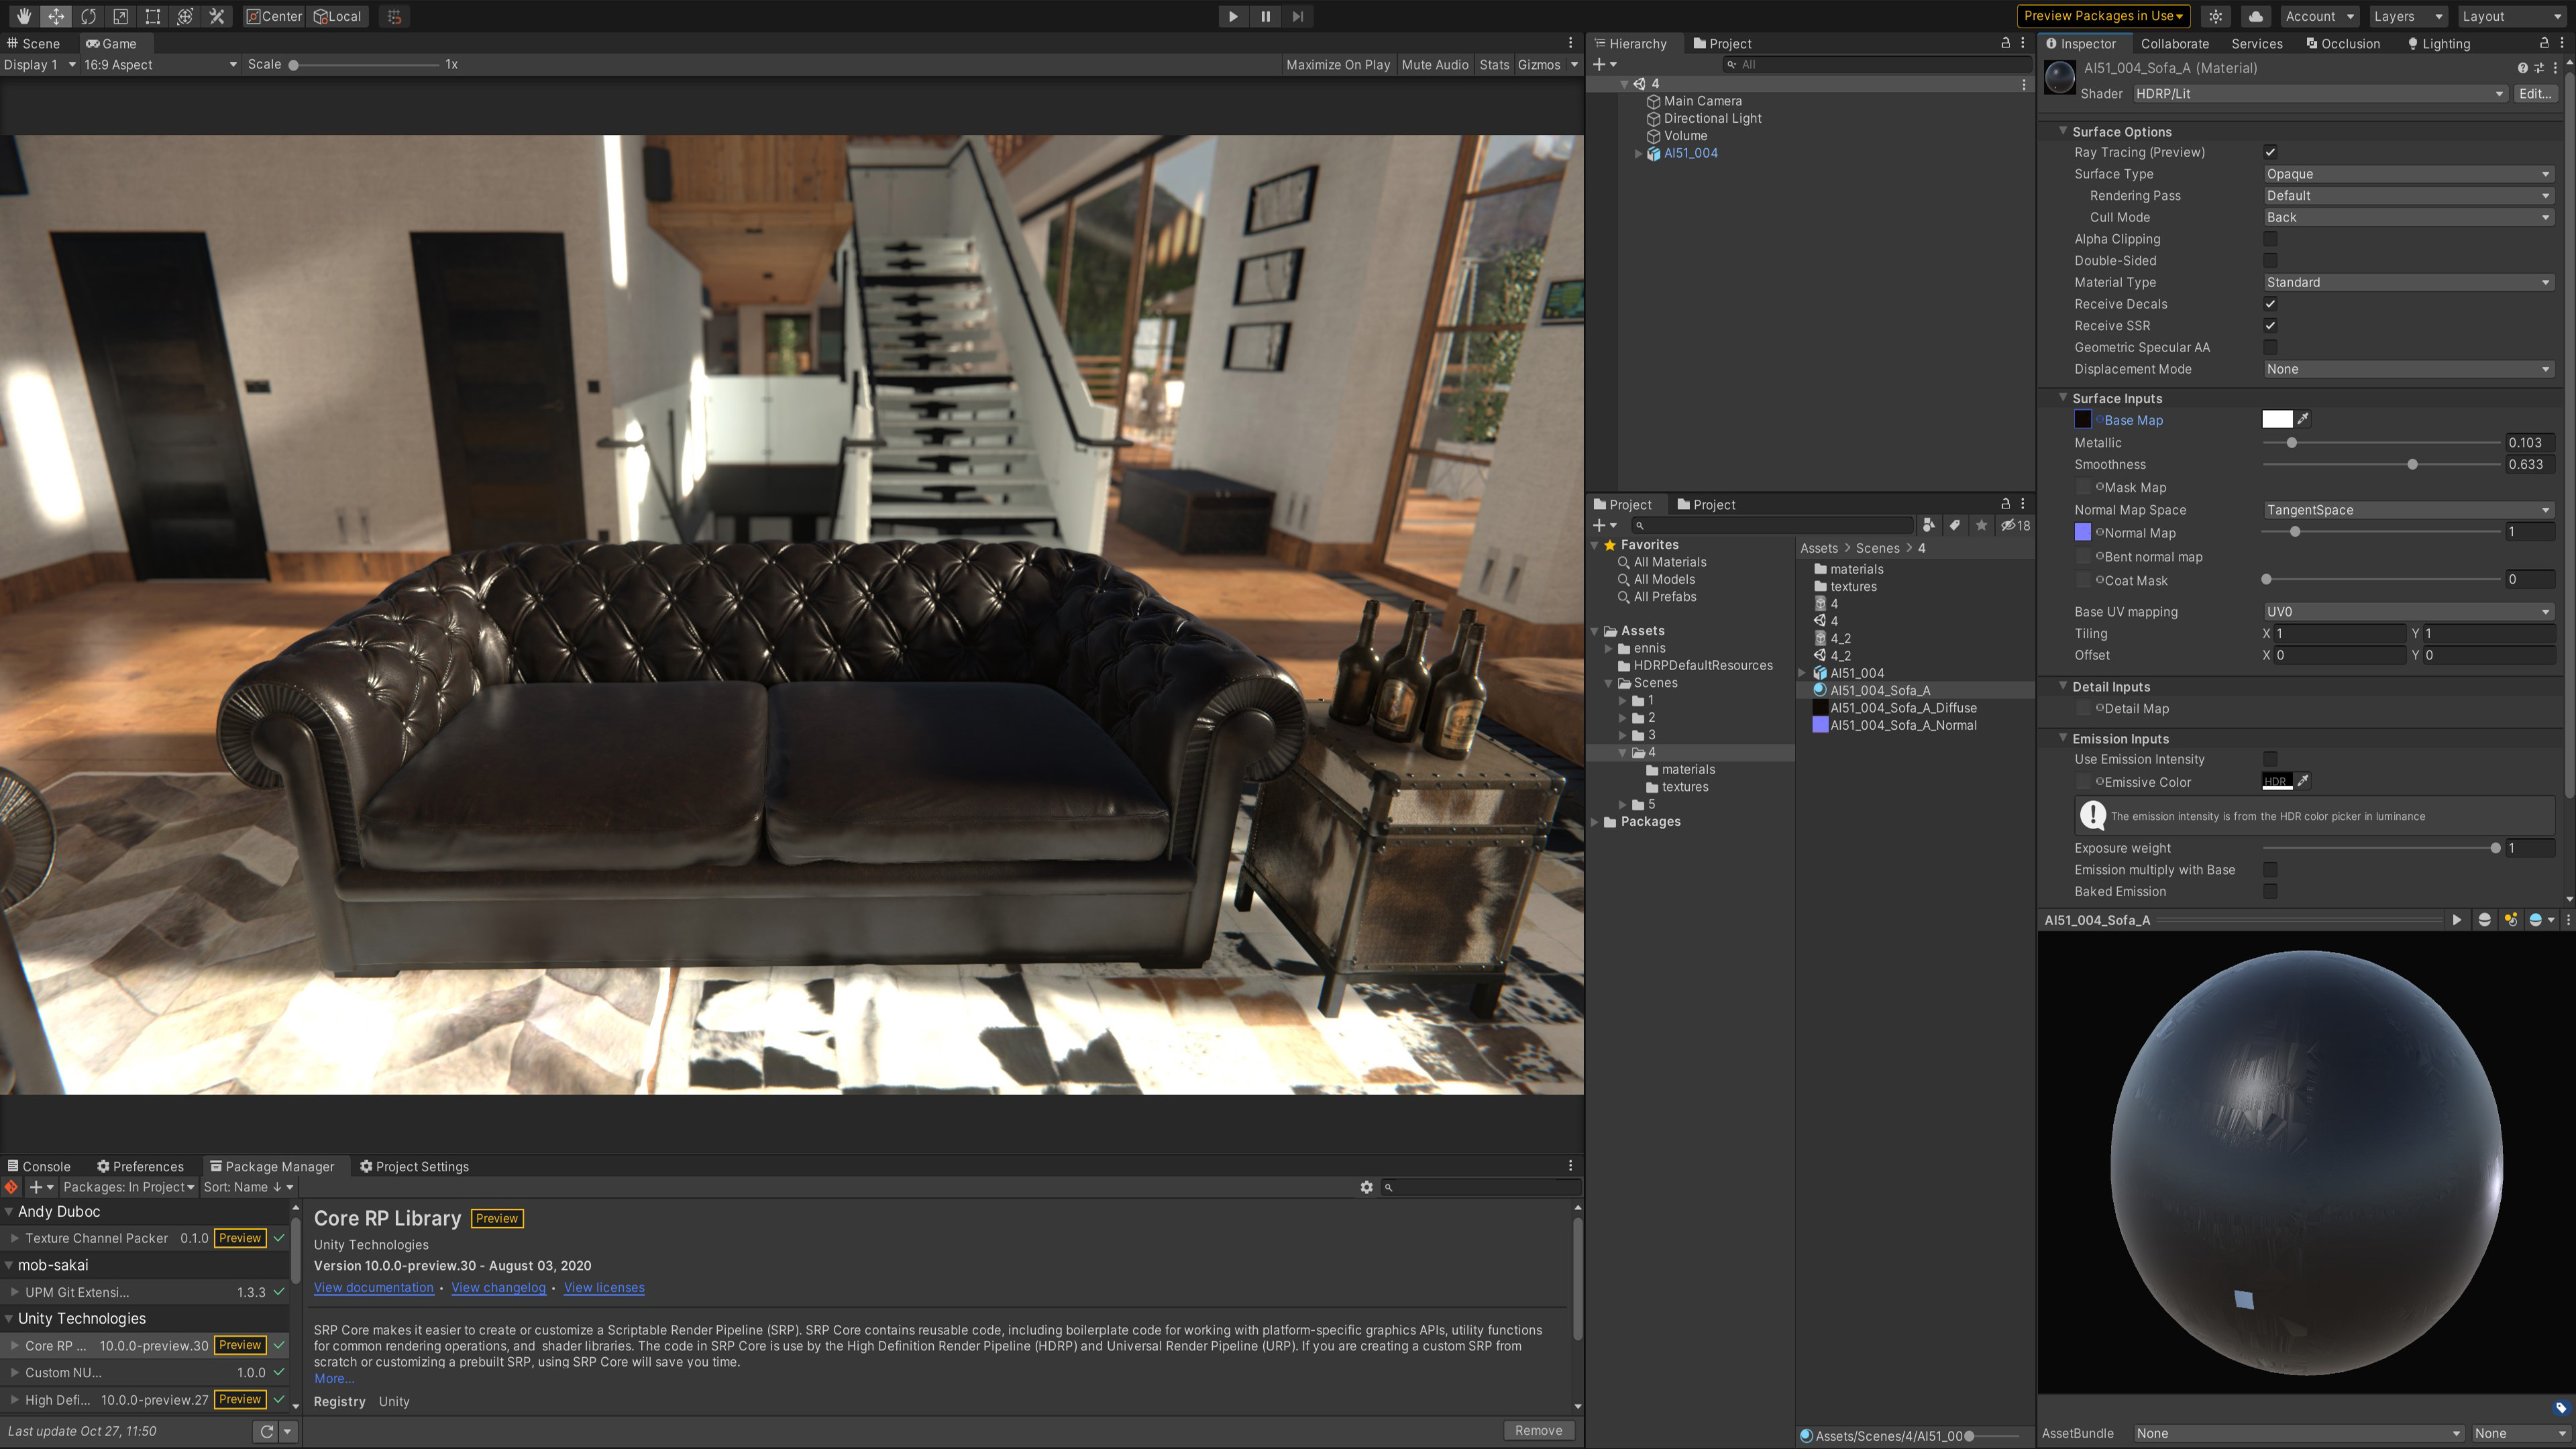Click the Package Manager search field
This screenshot has width=2576, height=1449.
click(x=1480, y=1188)
